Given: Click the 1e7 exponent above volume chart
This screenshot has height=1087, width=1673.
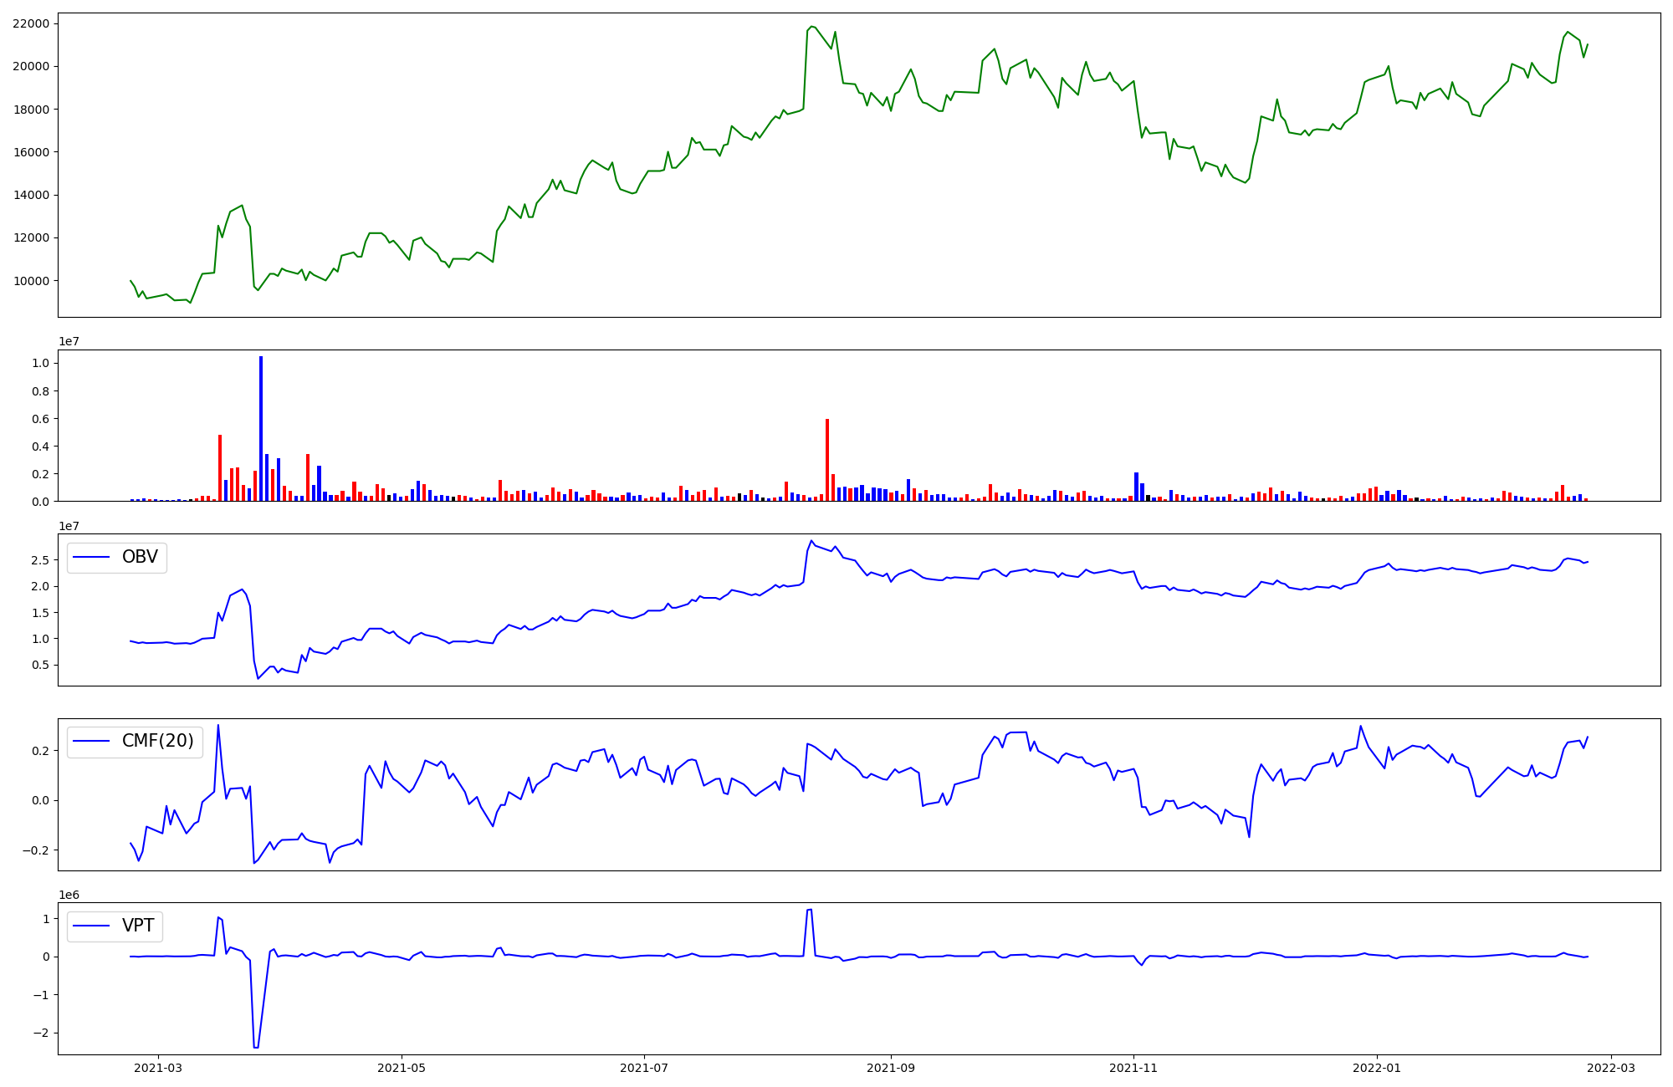Looking at the screenshot, I should [69, 341].
